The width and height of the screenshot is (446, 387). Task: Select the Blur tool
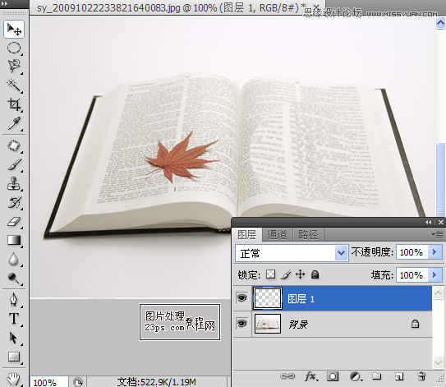click(14, 260)
